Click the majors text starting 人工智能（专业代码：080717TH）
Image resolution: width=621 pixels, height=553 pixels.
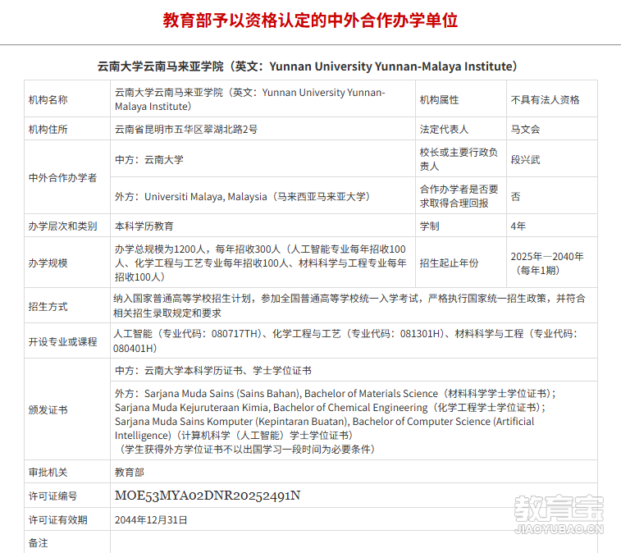[x=345, y=340]
